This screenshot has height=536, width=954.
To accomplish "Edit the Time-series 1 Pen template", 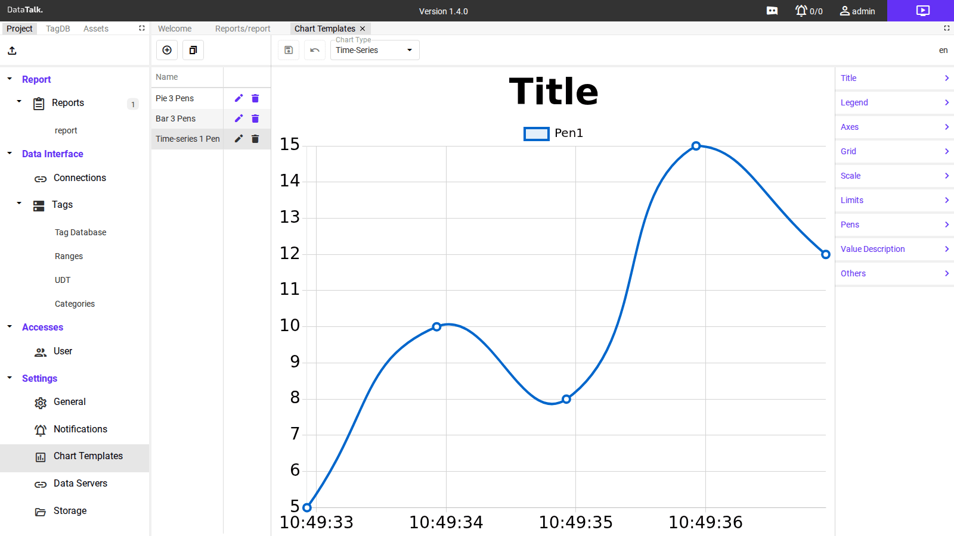I will pos(238,139).
